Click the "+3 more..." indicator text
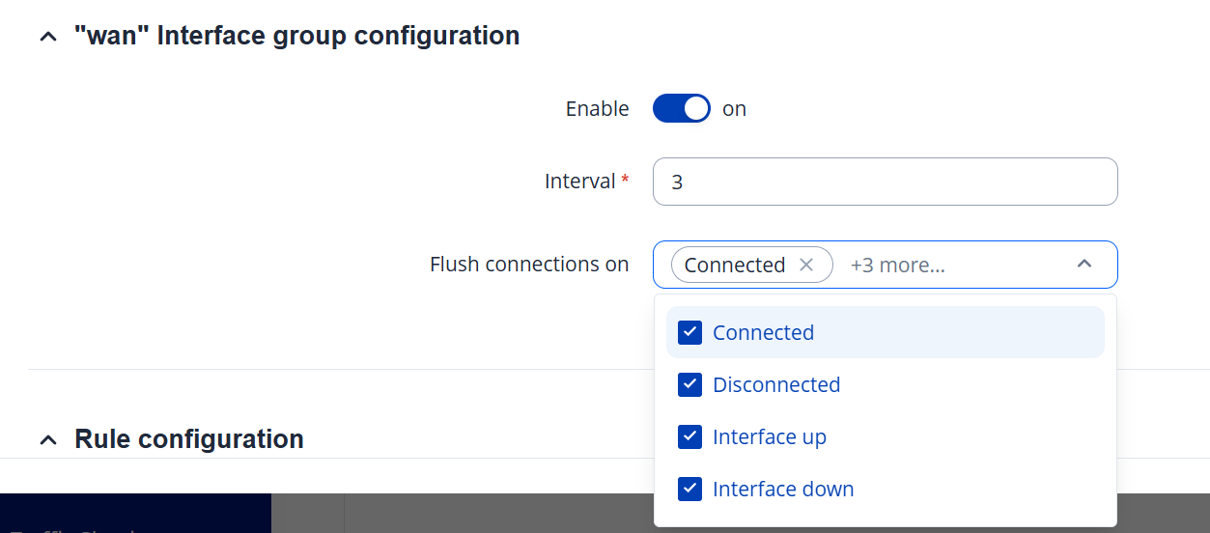 coord(897,265)
